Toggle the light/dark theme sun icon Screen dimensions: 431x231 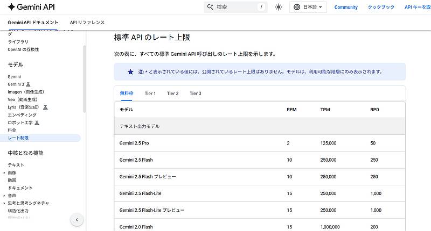pyautogui.click(x=279, y=7)
